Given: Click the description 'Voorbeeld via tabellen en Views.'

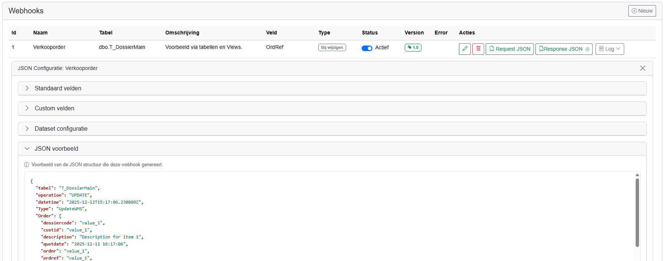Looking at the screenshot, I should [x=203, y=47].
